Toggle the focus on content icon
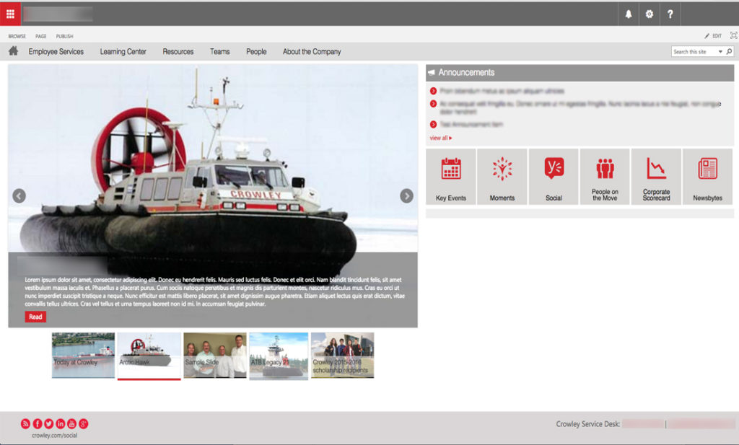This screenshot has height=445, width=739. [x=733, y=35]
